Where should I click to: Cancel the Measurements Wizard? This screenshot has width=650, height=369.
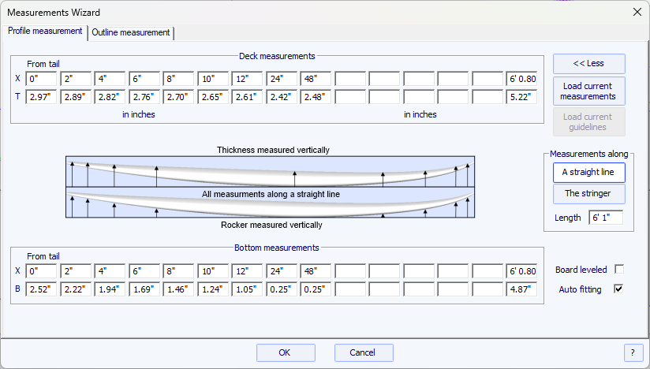tap(363, 352)
